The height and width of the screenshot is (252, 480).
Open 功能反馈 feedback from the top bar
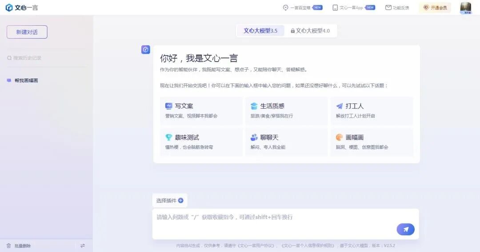click(x=397, y=8)
